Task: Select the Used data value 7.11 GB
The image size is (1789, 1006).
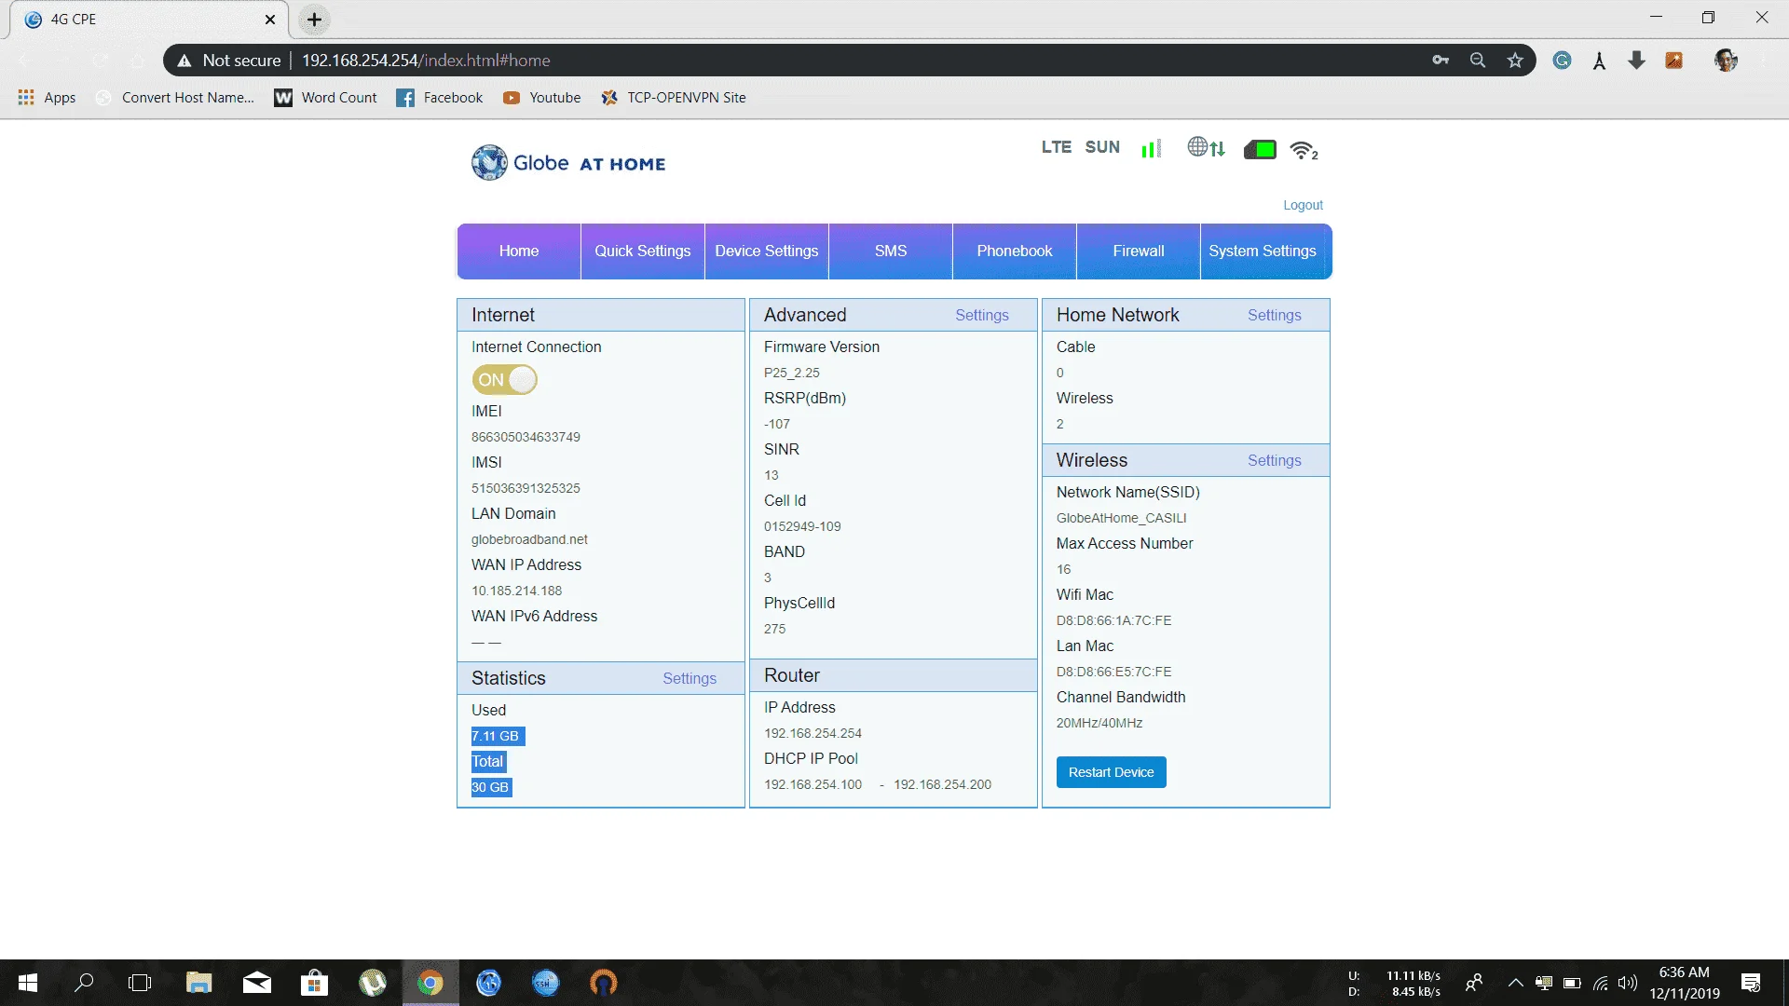Action: tap(498, 736)
